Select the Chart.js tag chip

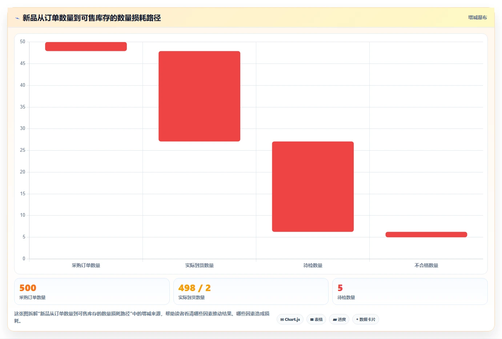(290, 319)
